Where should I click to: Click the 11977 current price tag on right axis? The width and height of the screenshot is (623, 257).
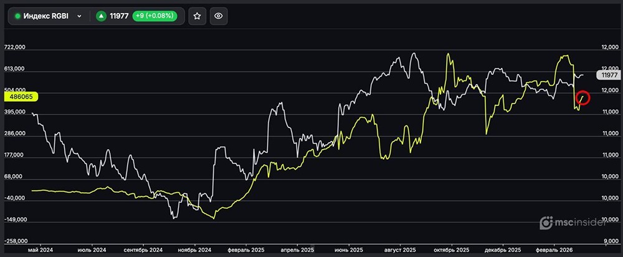point(606,75)
